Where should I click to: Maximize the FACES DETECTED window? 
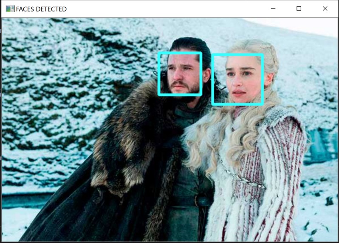[299, 8]
